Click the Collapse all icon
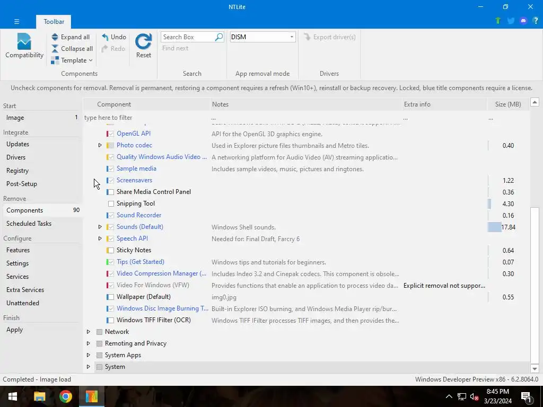 [x=55, y=49]
